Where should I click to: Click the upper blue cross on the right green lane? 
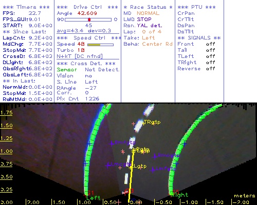[185, 144]
